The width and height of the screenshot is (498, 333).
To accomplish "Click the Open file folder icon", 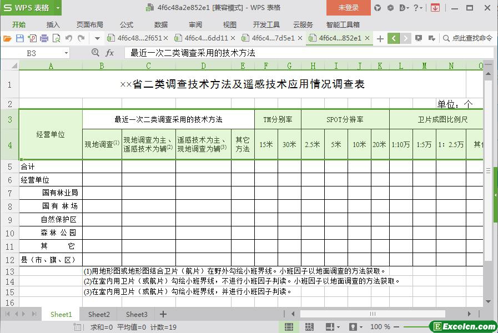I will 7,38.
